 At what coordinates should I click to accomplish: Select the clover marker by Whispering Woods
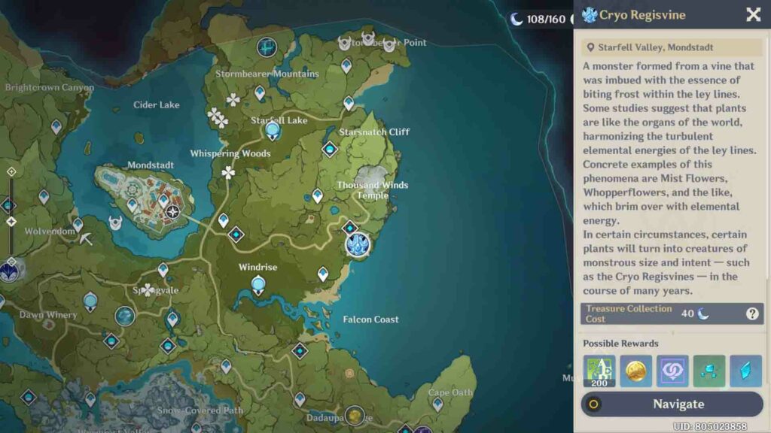[x=228, y=173]
